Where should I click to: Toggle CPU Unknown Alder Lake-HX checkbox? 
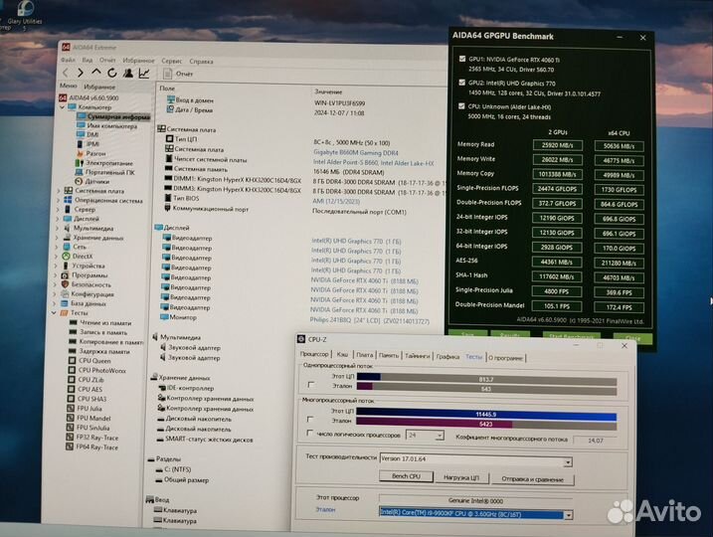point(461,106)
